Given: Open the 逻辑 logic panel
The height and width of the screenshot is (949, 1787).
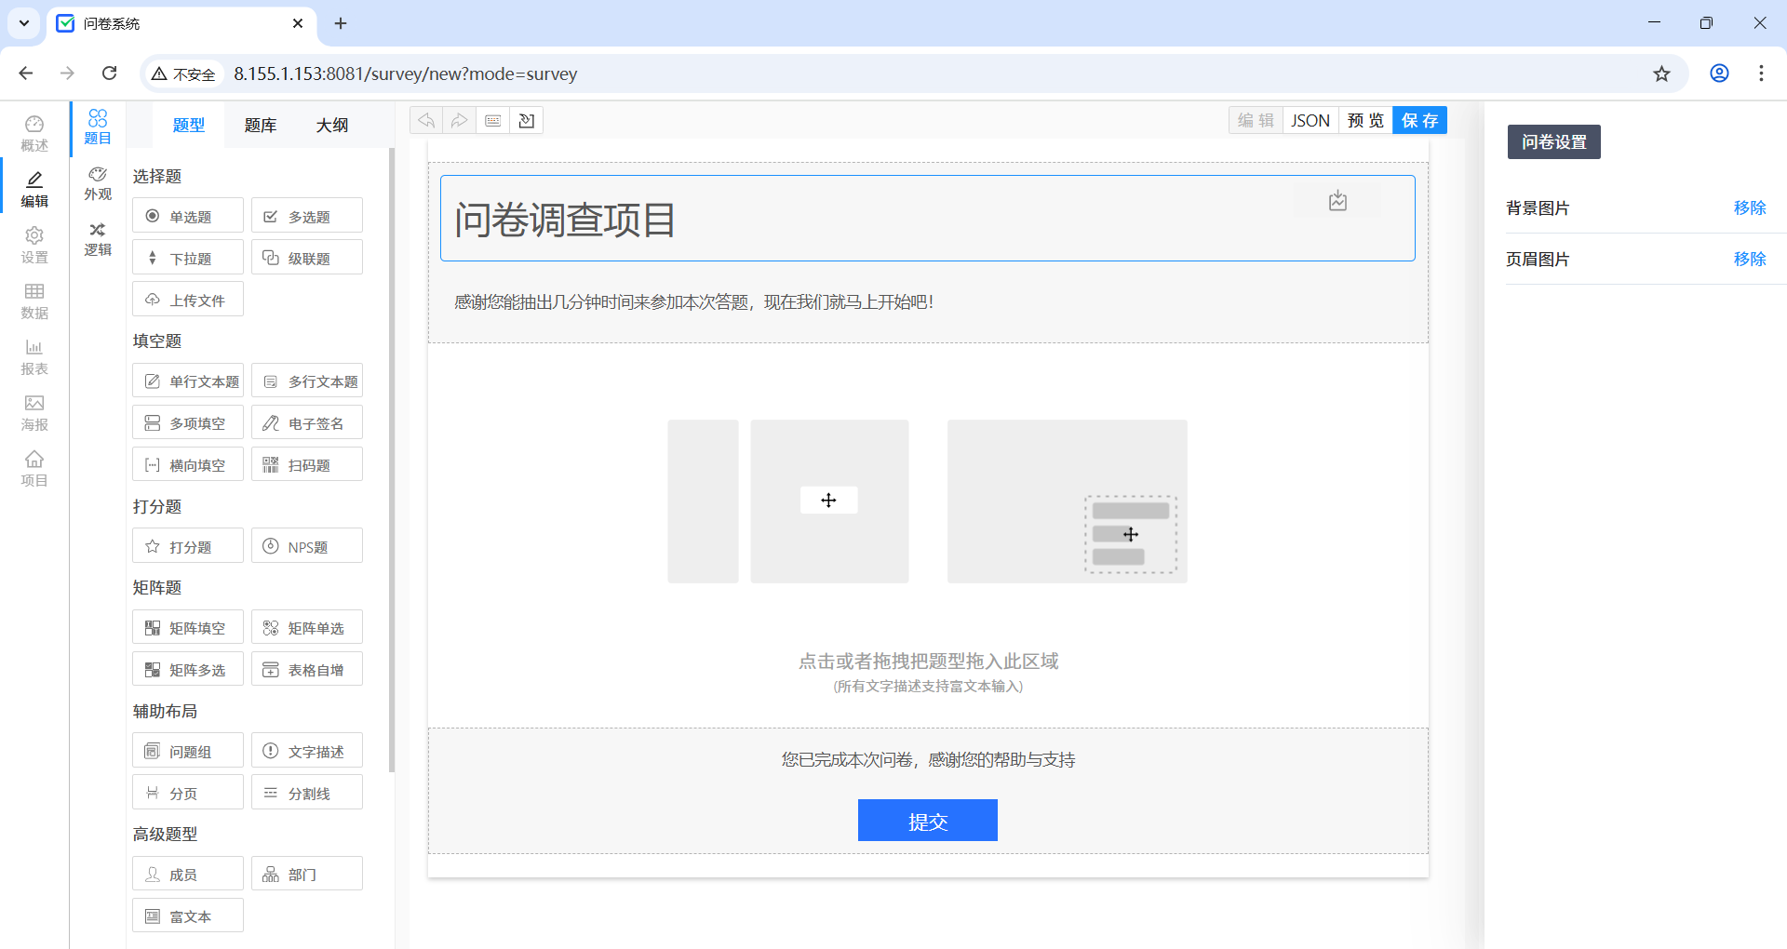Looking at the screenshot, I should (98, 239).
